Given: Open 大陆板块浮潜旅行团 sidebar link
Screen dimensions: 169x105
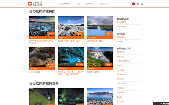Looking at the screenshot, I should (124, 61).
